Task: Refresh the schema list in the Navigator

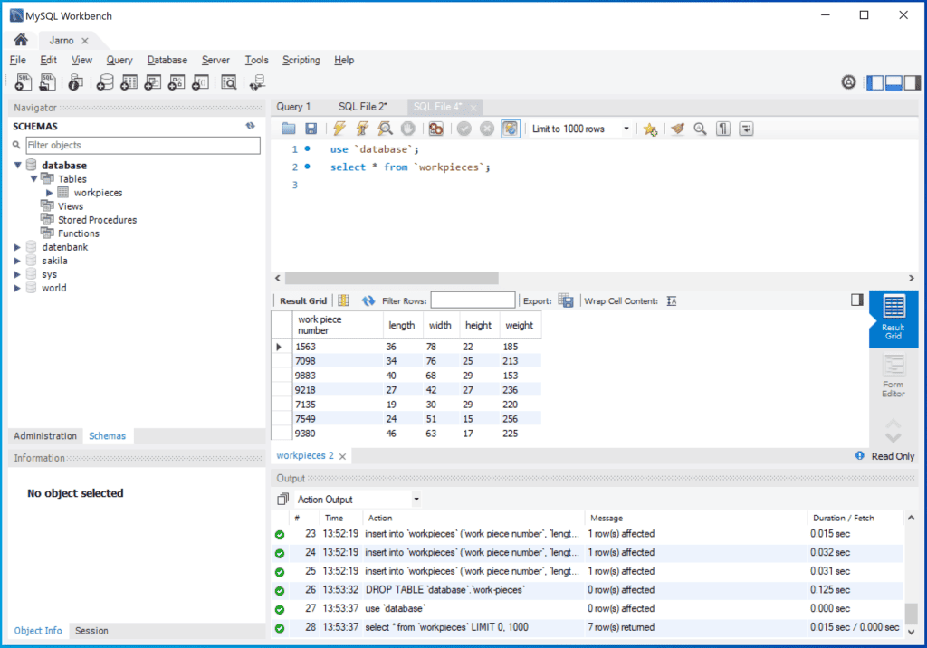Action: pyautogui.click(x=253, y=126)
